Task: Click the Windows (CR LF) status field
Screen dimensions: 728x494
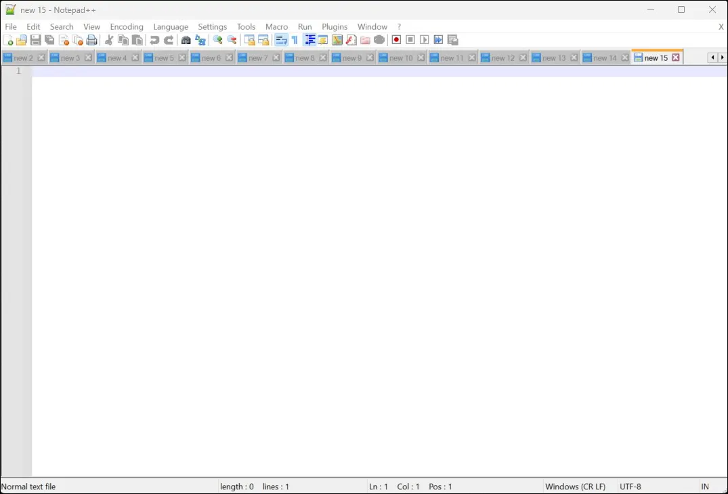Action: pyautogui.click(x=575, y=487)
